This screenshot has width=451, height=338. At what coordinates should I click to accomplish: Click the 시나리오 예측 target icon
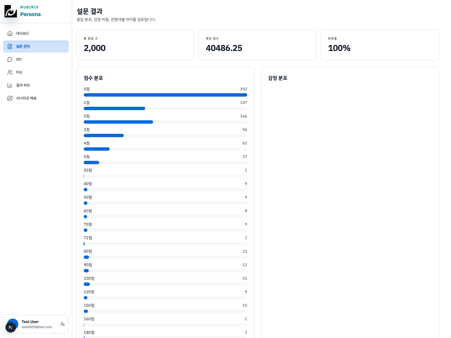[10, 98]
